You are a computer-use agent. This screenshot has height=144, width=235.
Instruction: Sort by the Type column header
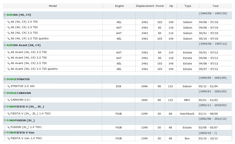pos(188,6)
